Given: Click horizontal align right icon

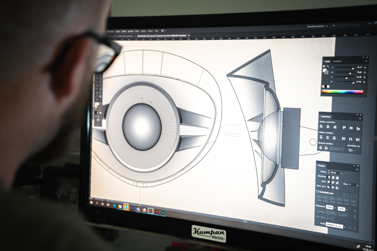Looking at the screenshot, I should 335,127.
